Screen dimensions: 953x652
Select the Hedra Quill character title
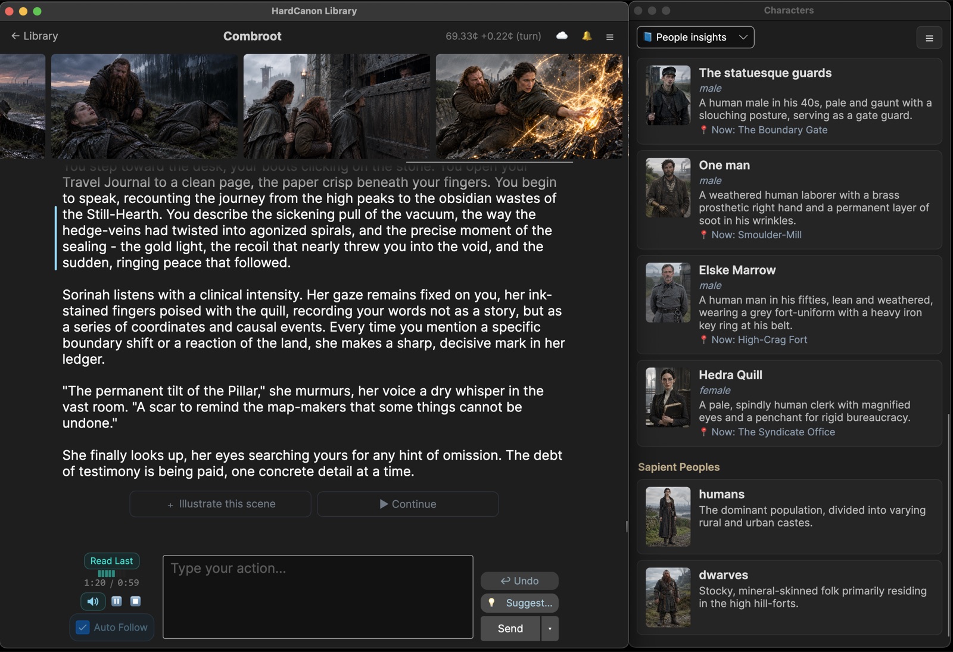click(x=730, y=375)
